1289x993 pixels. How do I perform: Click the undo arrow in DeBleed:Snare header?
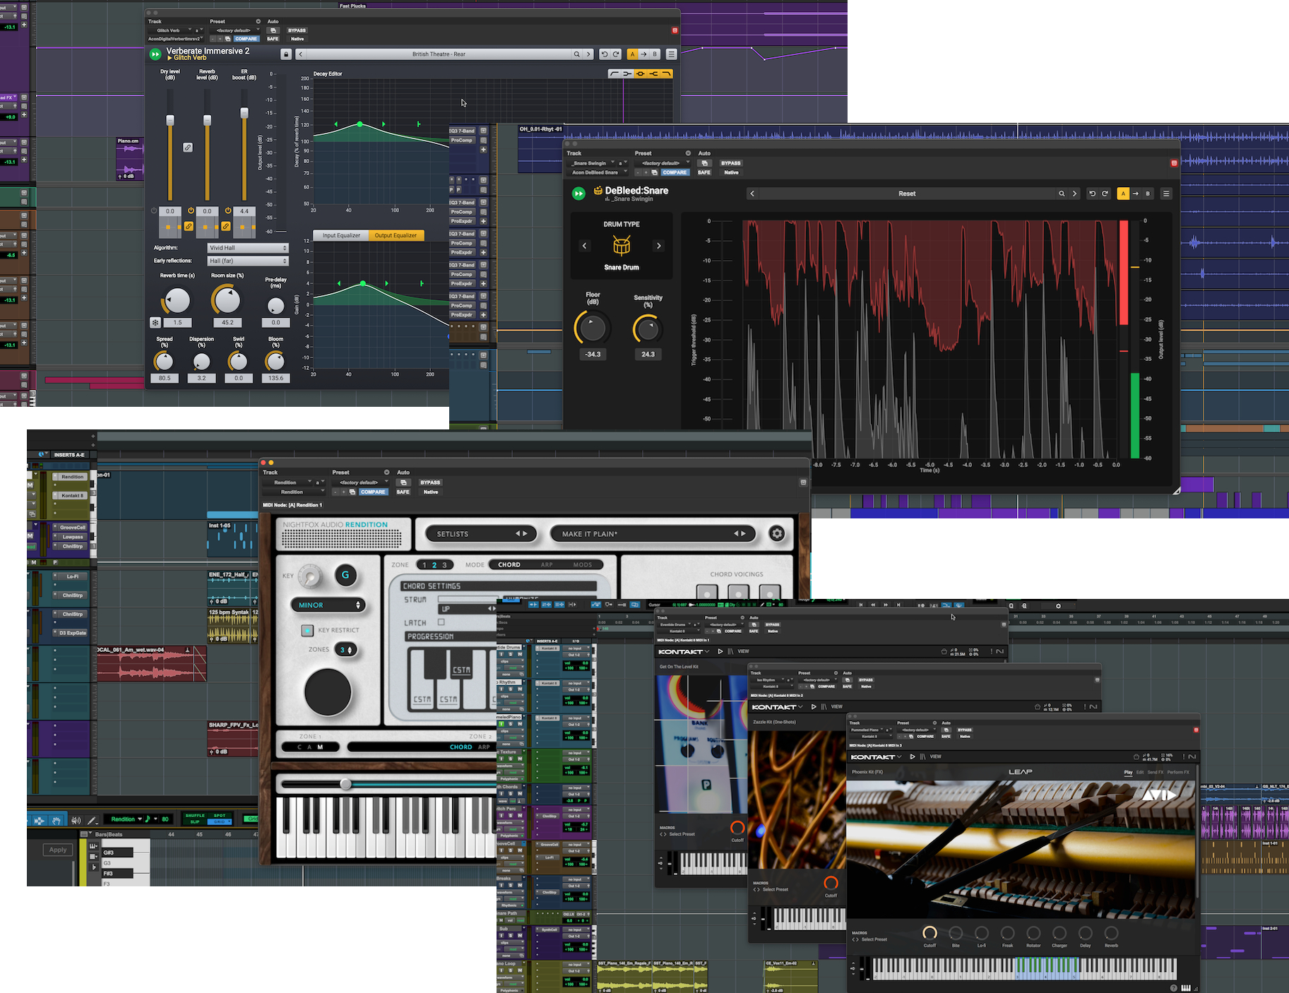click(x=1092, y=194)
